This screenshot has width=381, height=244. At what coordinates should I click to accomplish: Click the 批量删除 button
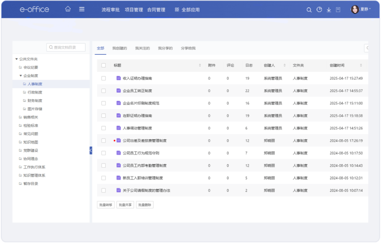pos(145,205)
